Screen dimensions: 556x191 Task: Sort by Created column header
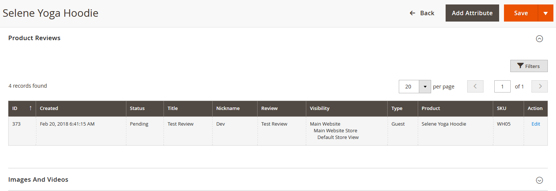49,109
